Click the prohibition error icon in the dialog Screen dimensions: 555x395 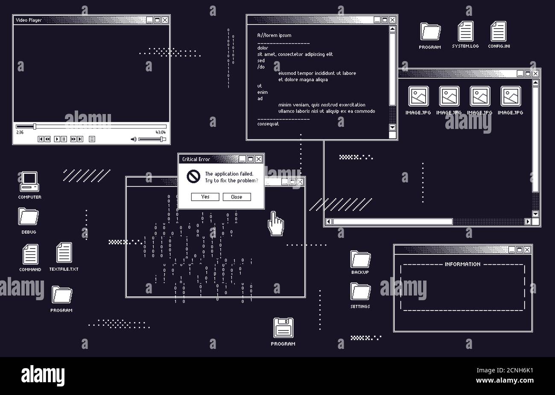[x=194, y=176]
